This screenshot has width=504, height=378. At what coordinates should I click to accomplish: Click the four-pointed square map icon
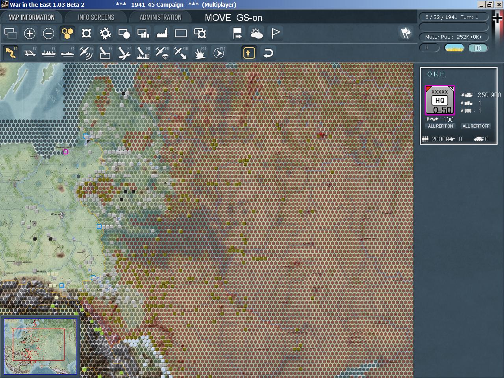coord(86,33)
